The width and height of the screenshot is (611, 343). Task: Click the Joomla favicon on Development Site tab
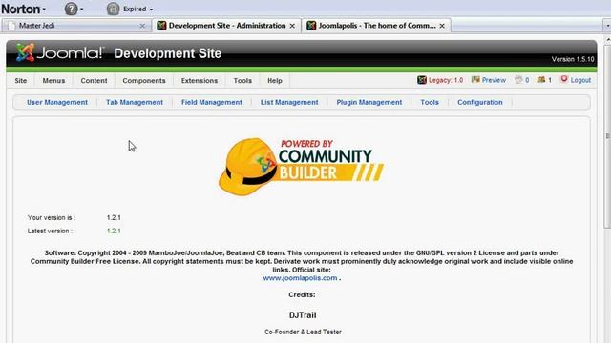161,26
